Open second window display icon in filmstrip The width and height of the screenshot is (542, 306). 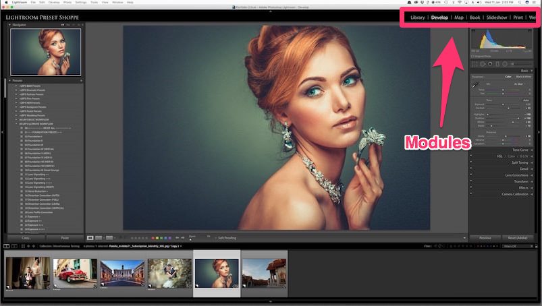tap(14, 246)
